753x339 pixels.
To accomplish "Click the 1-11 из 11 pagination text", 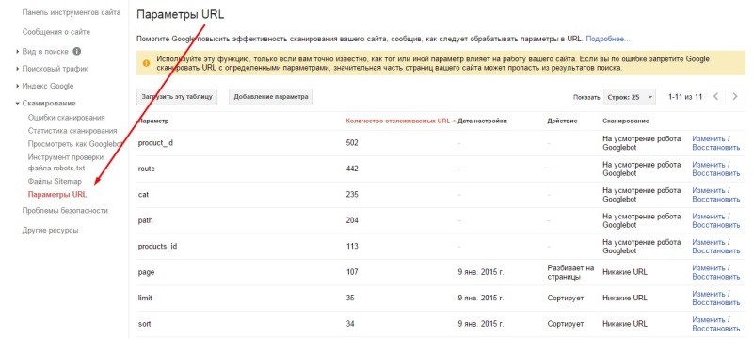I will point(685,96).
